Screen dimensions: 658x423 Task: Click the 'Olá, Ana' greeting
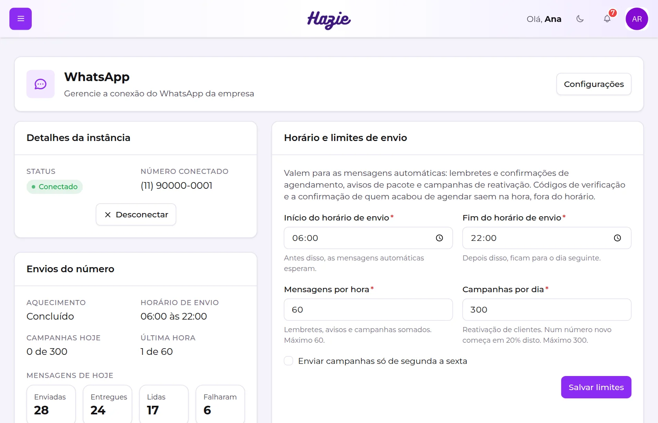click(x=544, y=19)
